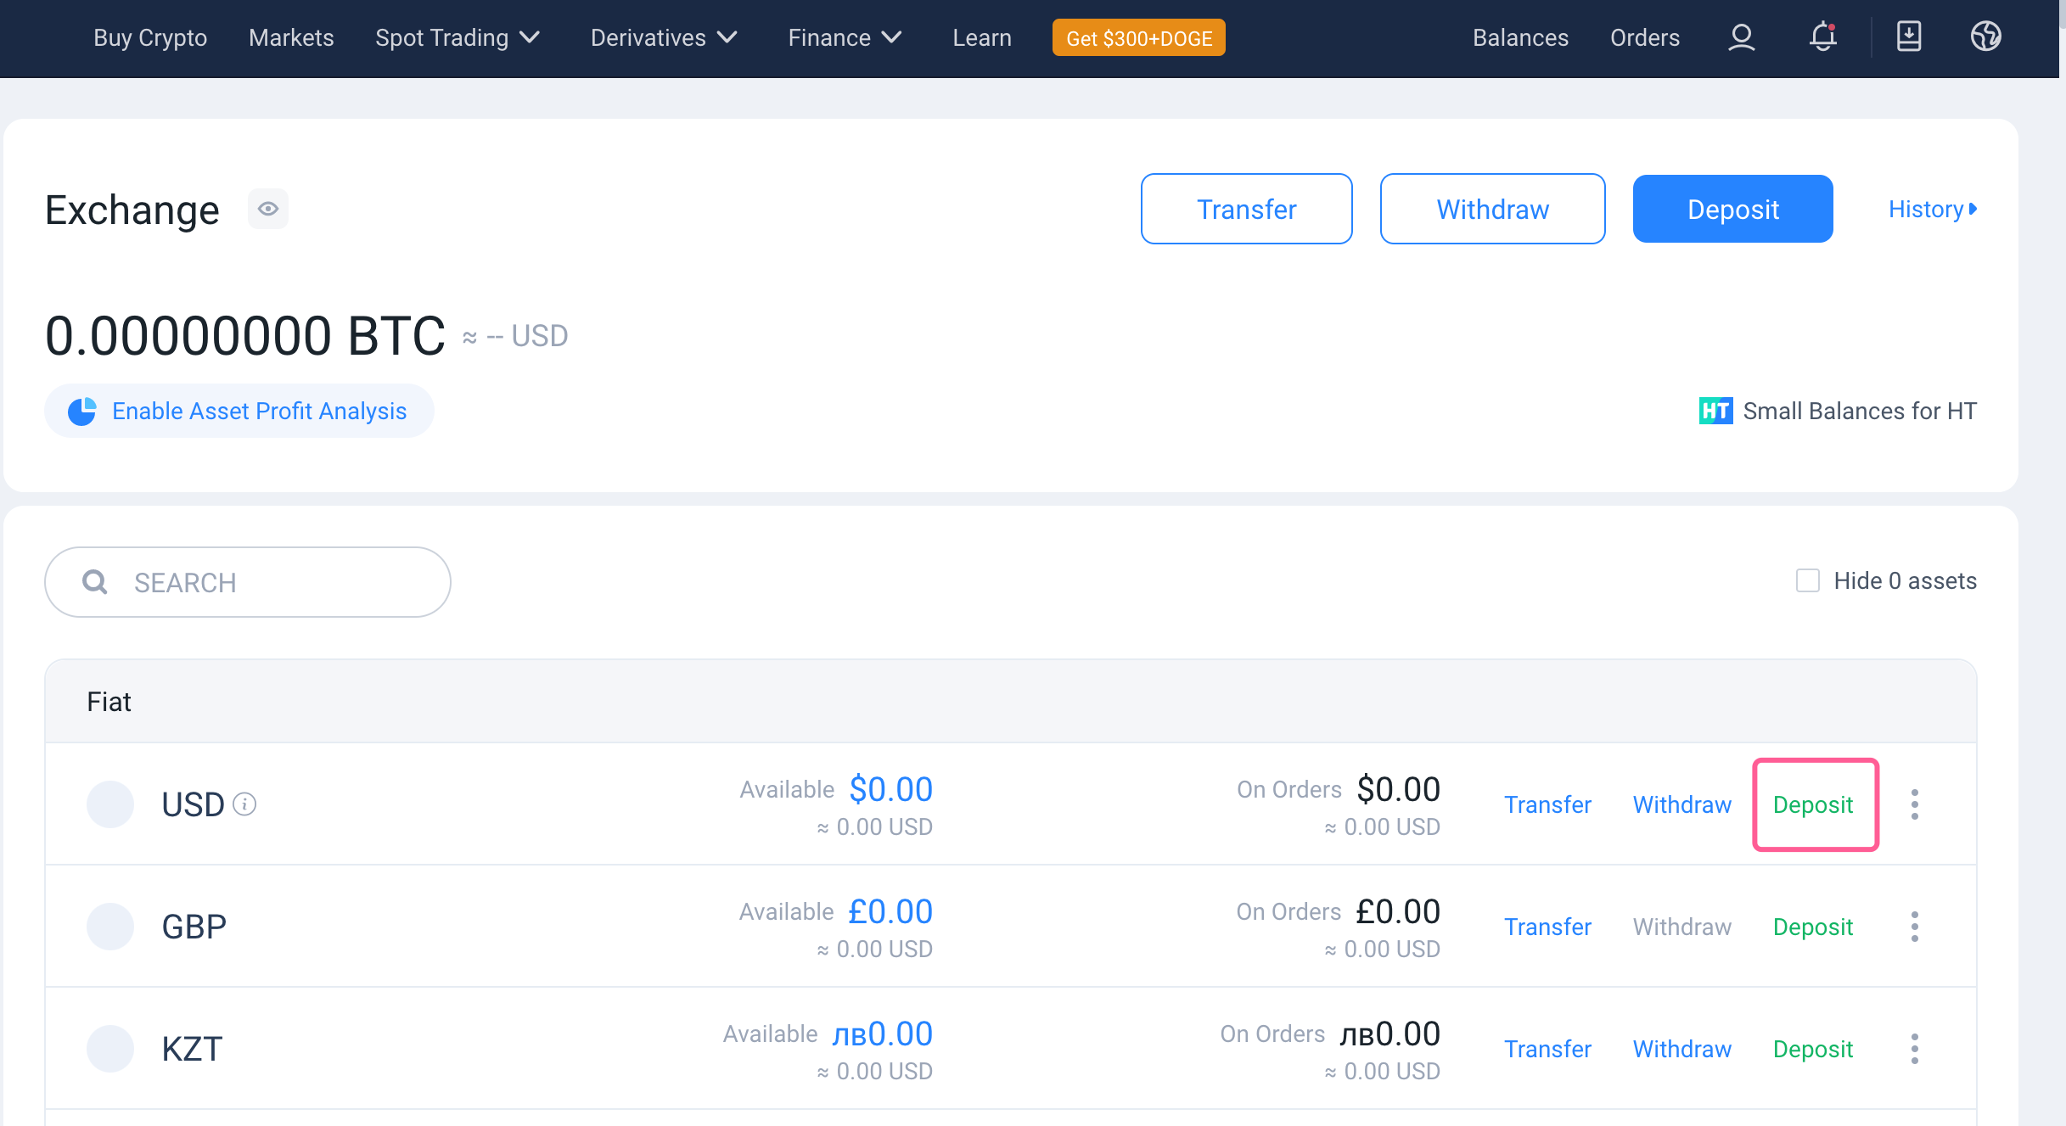
Task: Enable the Hide 0 assets checkbox
Action: click(x=1807, y=580)
